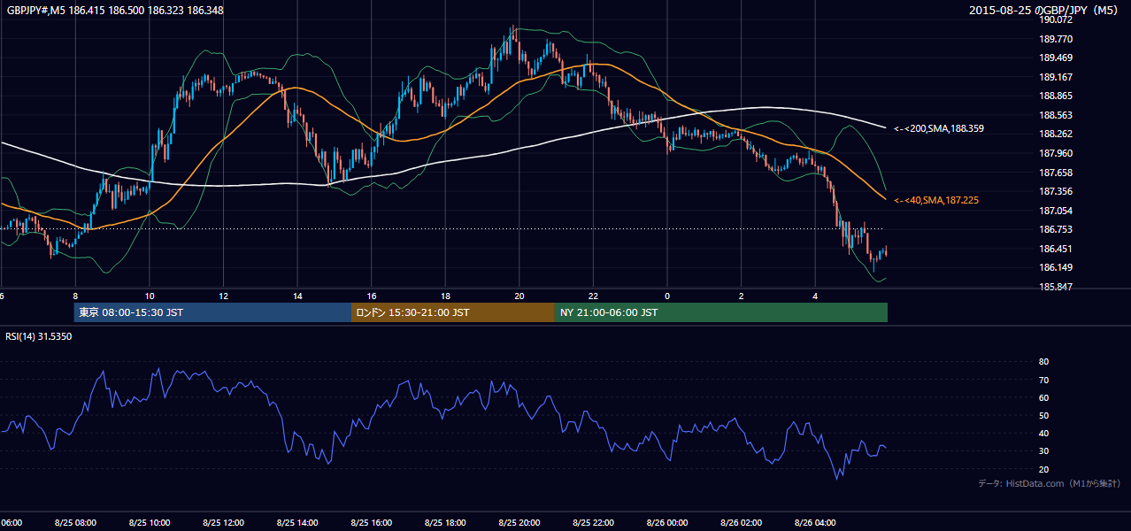This screenshot has height=531, width=1131.
Task: Click the RSI(14) 31.5350 indicator label
Action: click(x=39, y=336)
